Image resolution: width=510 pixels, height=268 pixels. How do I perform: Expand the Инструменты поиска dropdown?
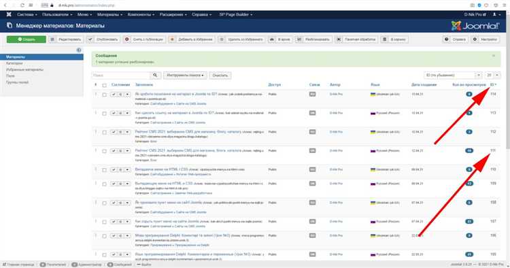185,75
